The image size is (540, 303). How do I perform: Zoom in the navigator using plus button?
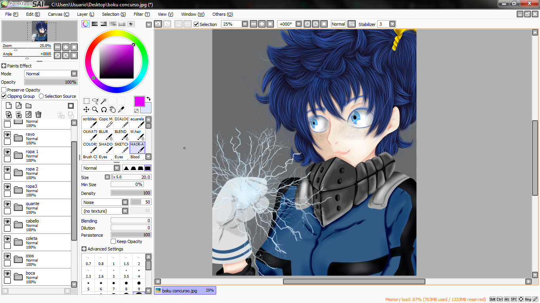pyautogui.click(x=66, y=47)
